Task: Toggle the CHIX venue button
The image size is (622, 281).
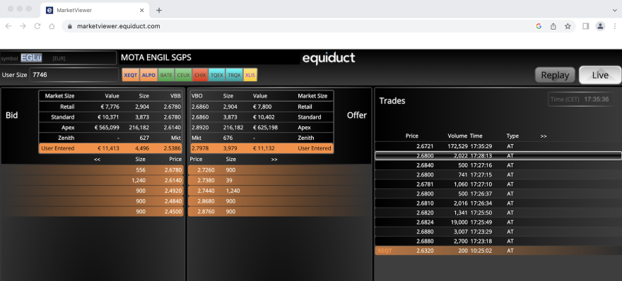Action: tap(200, 75)
